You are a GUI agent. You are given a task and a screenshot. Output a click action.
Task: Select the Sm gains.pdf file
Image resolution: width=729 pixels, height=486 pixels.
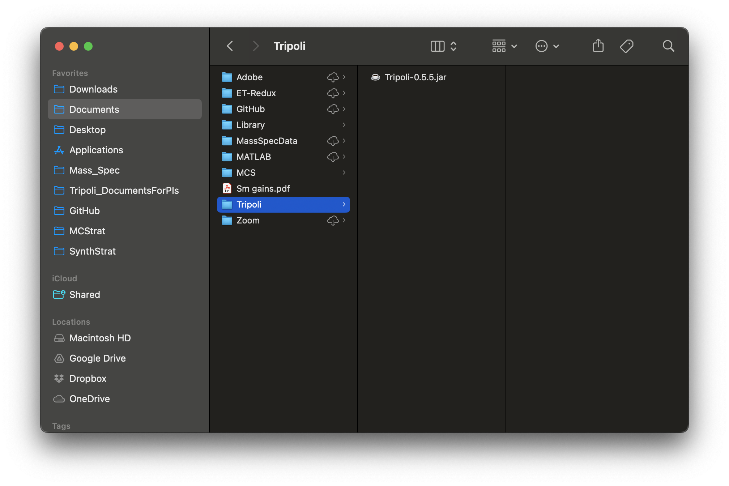coord(283,188)
